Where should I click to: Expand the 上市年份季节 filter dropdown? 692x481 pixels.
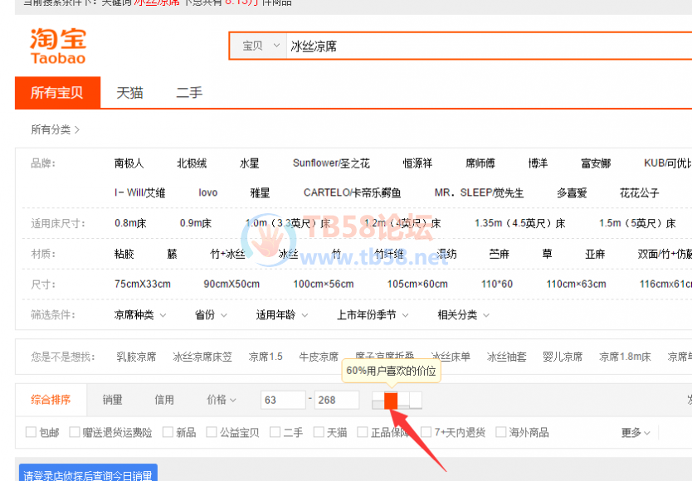pos(373,315)
